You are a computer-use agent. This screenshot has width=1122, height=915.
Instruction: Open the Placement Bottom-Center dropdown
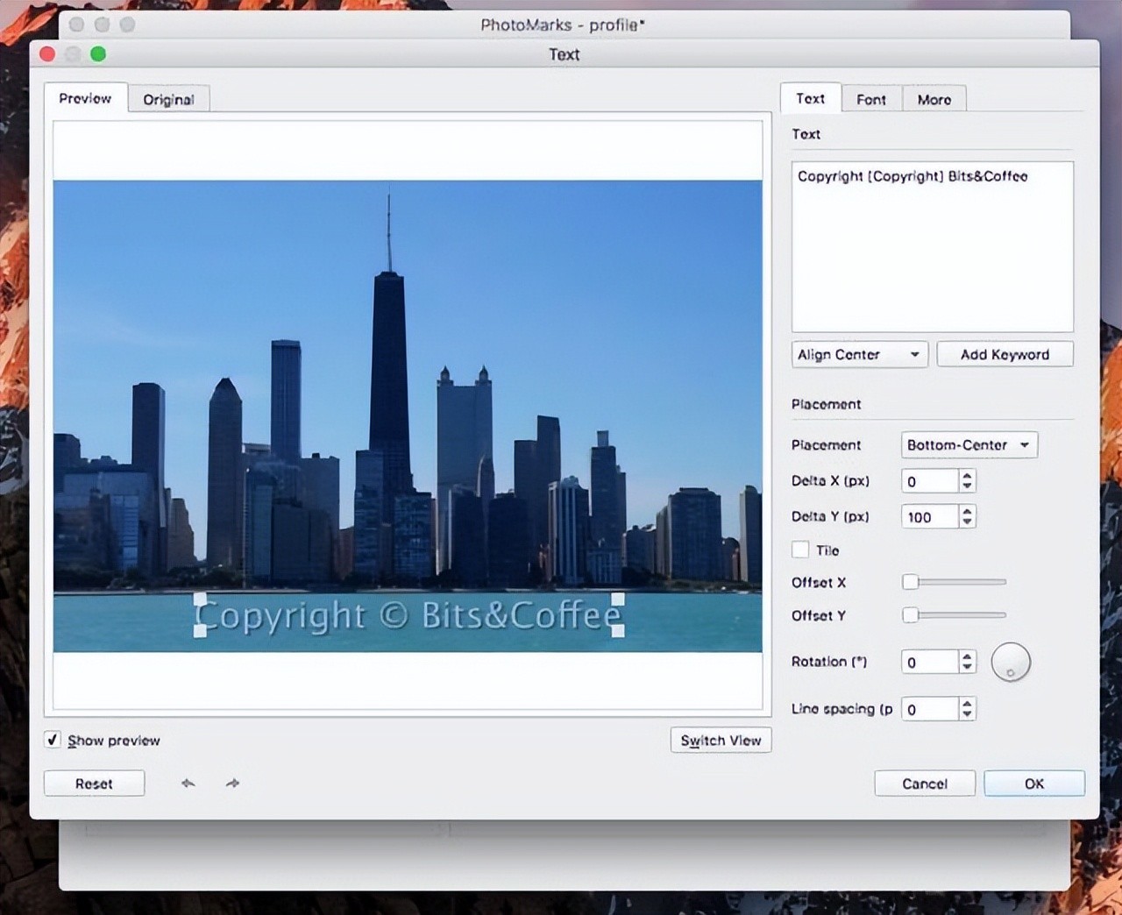point(969,445)
